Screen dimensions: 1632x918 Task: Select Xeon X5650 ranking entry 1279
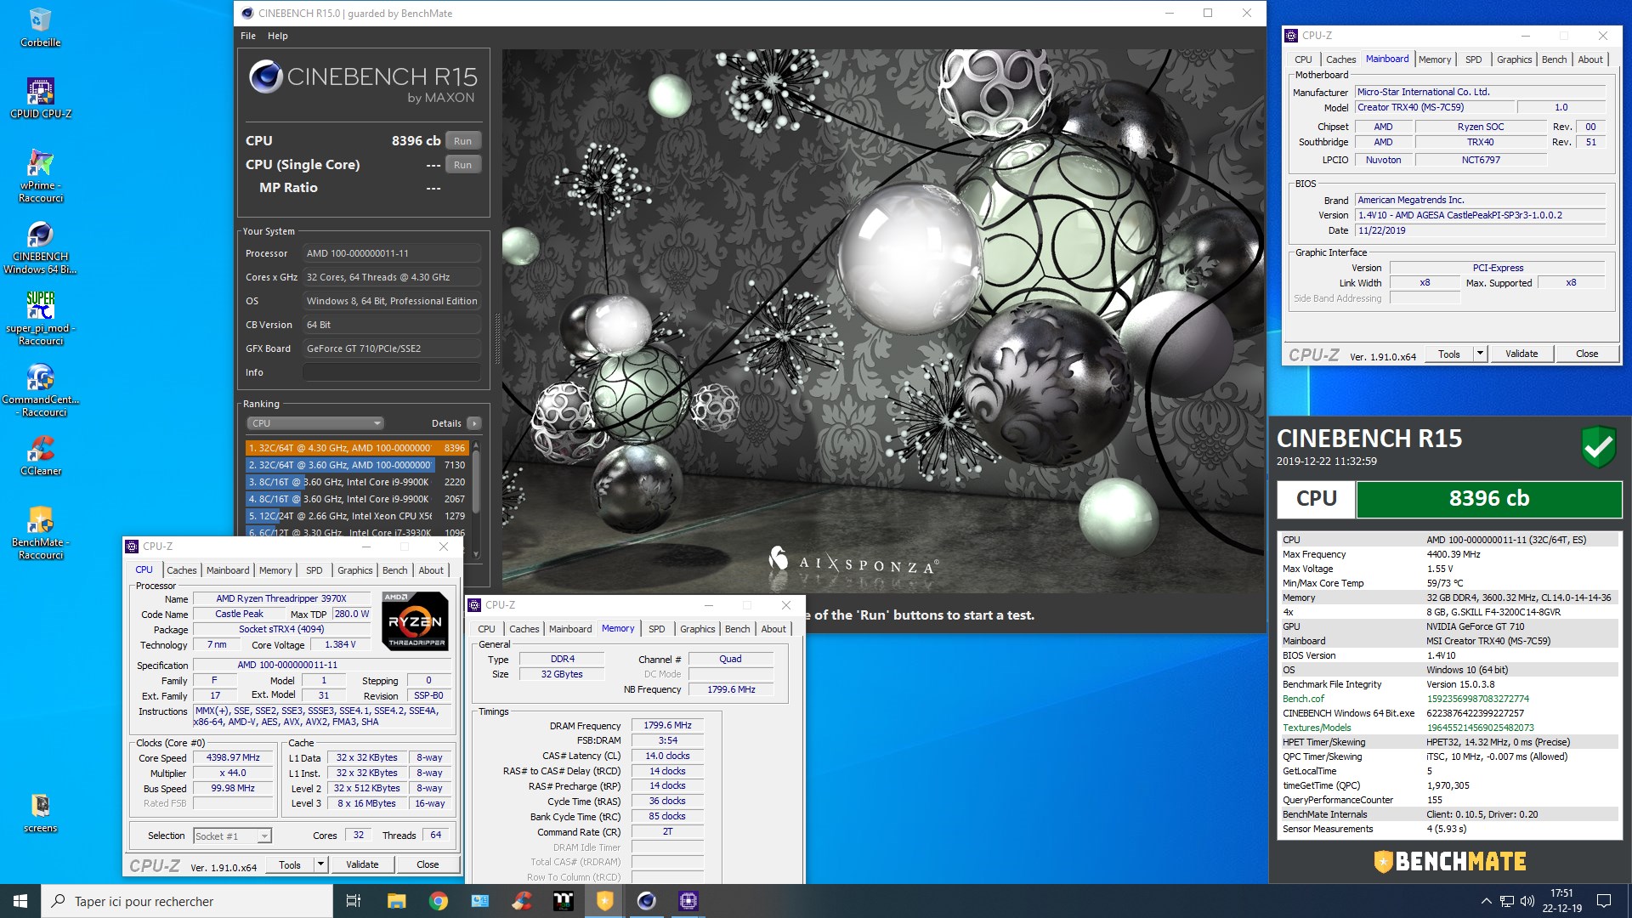pyautogui.click(x=357, y=516)
